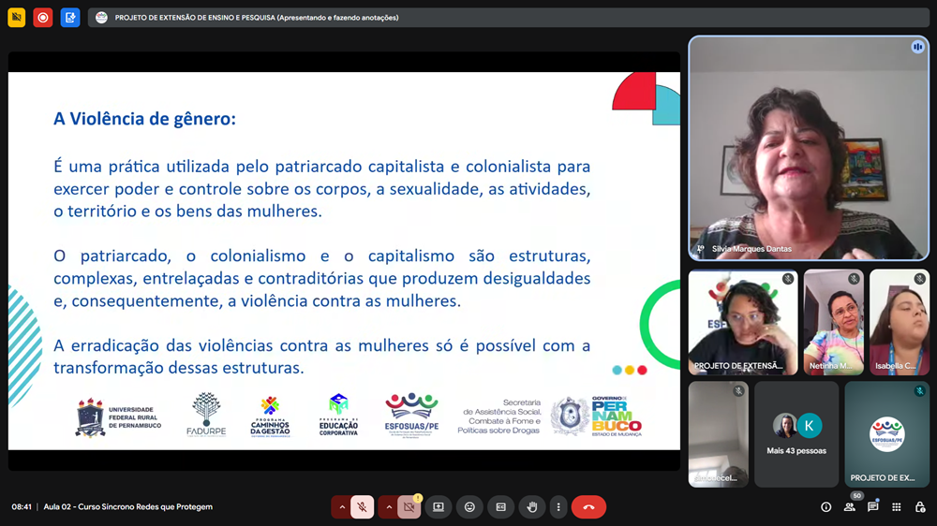Screen dimensions: 937x526
Task: Show the participants list with 50 people
Action: (849, 507)
